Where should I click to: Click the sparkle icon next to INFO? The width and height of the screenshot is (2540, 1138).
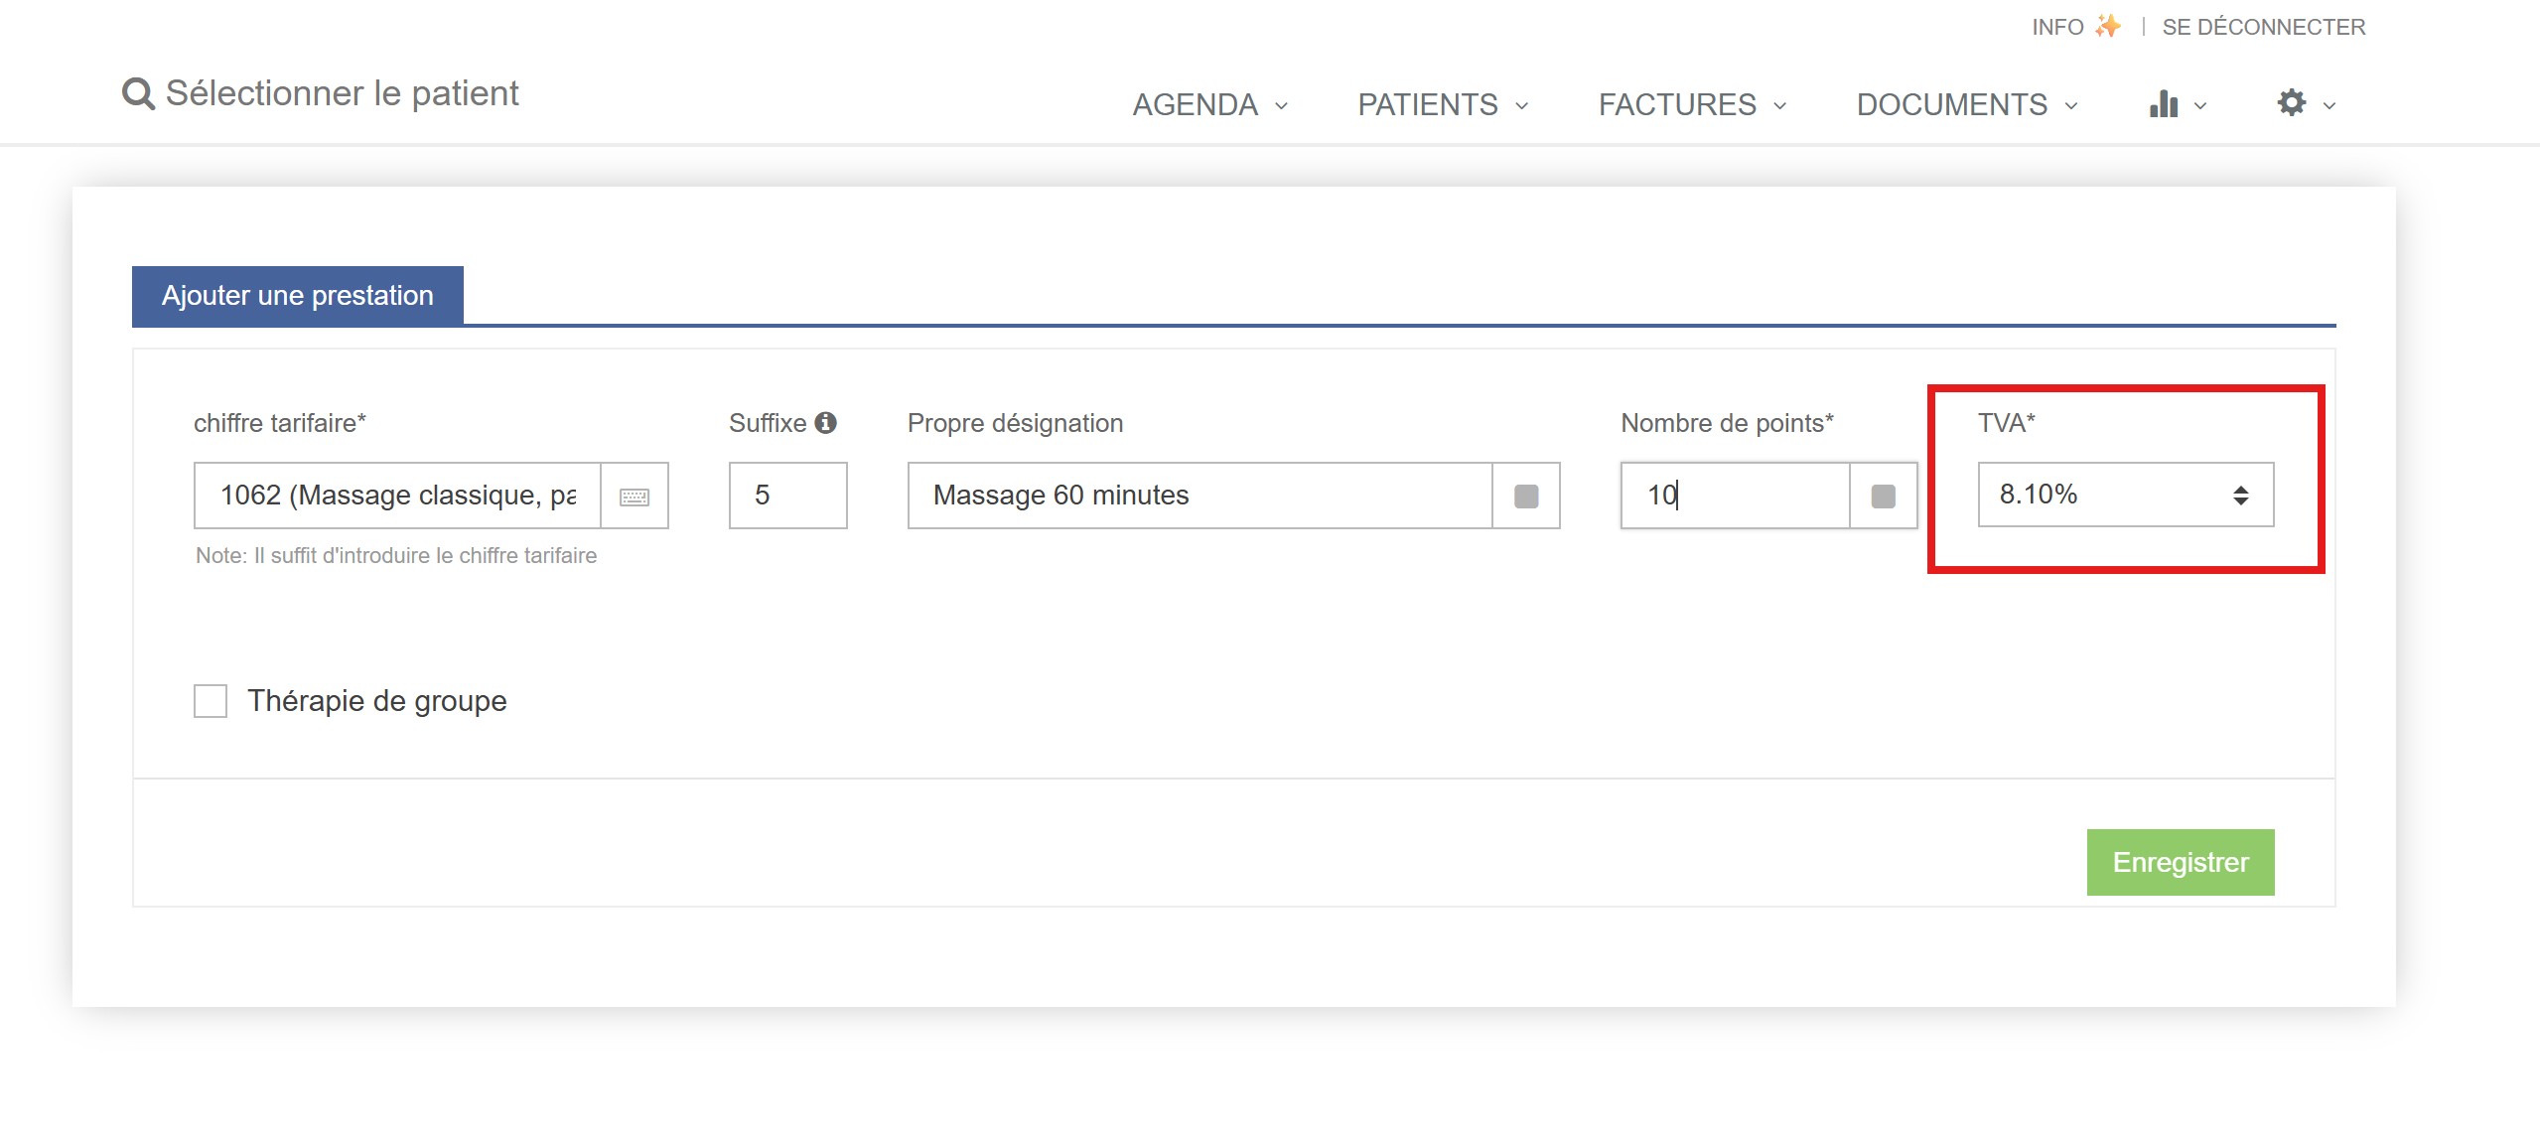pos(2107,26)
